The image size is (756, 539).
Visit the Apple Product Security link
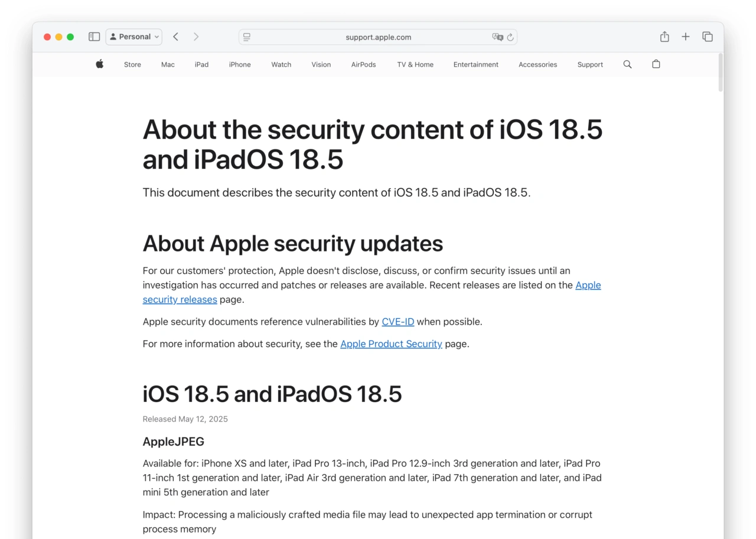tap(391, 344)
